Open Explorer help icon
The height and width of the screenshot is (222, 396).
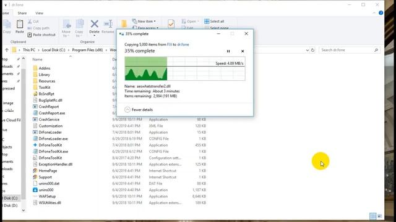pyautogui.click(x=381, y=13)
